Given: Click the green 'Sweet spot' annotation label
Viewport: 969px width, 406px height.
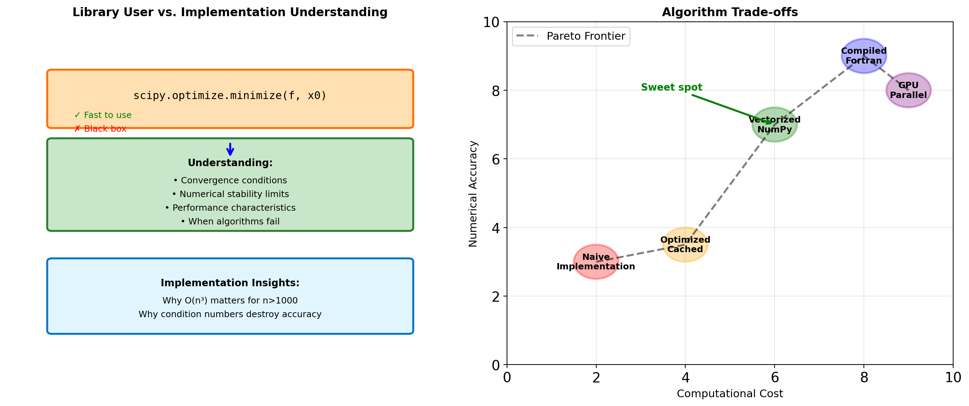Looking at the screenshot, I should tap(672, 87).
